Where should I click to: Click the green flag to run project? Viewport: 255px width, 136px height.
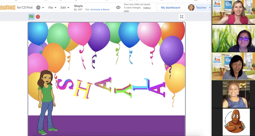click(x=31, y=17)
